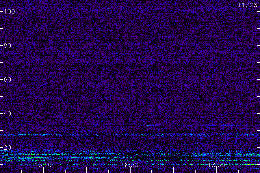Click the 18:30 time axis label

[x=130, y=165]
